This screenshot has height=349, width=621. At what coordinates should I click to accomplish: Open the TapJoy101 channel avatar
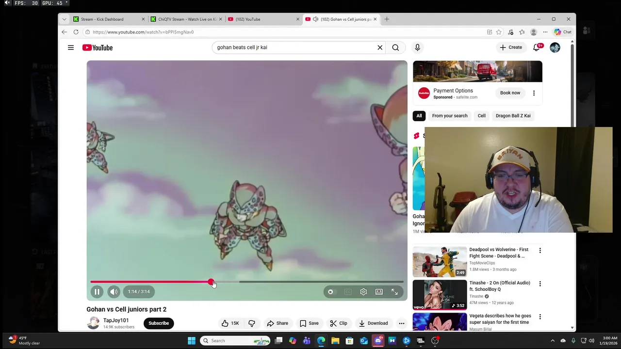point(93,323)
